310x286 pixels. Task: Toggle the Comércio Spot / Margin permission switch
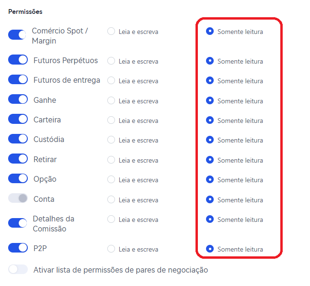coord(18,35)
